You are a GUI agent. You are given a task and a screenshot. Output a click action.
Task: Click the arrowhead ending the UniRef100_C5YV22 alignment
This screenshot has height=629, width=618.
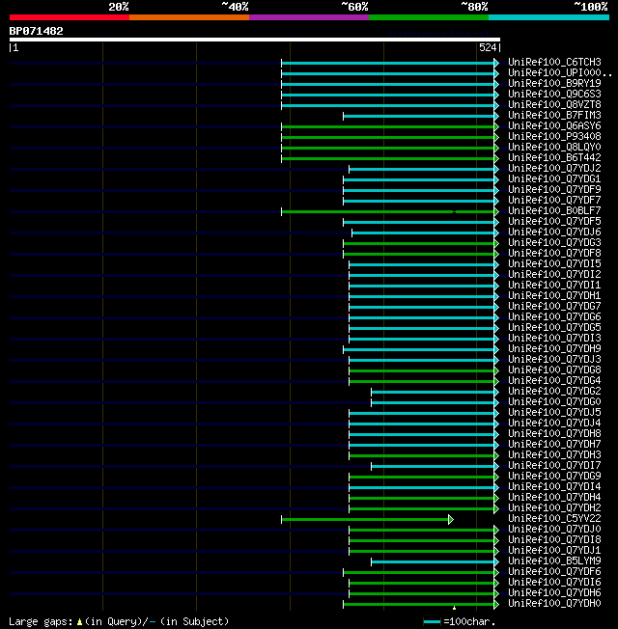click(451, 519)
